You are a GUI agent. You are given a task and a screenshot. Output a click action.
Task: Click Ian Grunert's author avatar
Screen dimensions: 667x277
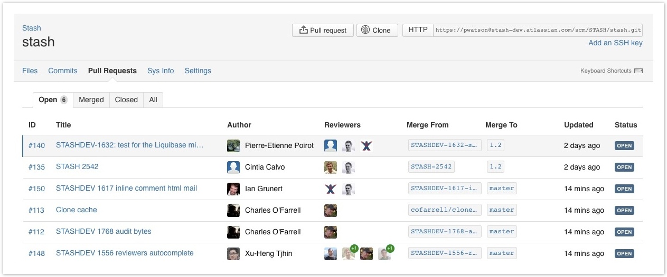(x=233, y=189)
